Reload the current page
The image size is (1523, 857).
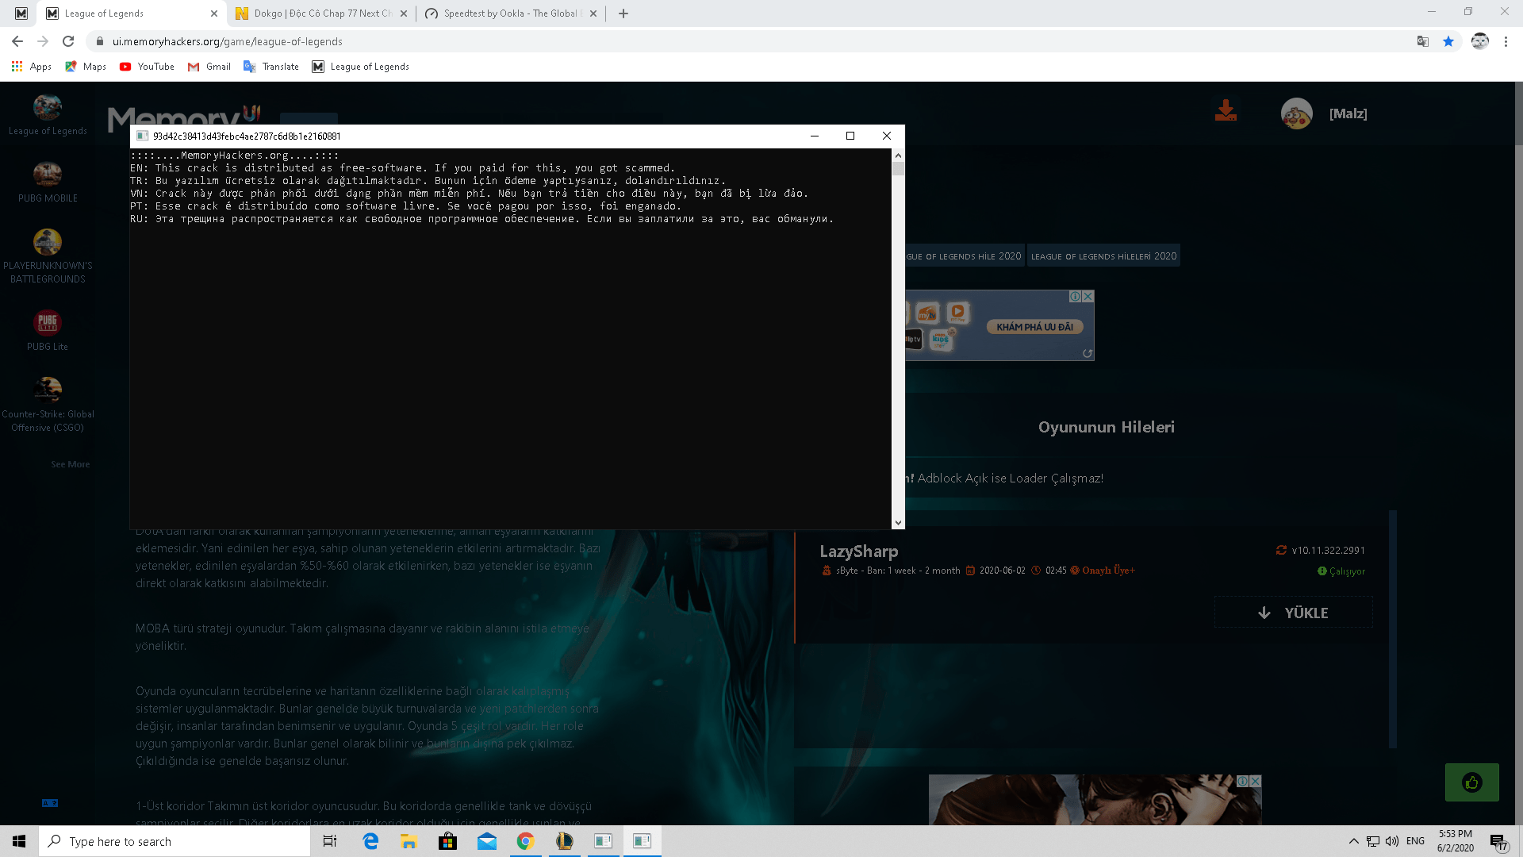tap(68, 41)
